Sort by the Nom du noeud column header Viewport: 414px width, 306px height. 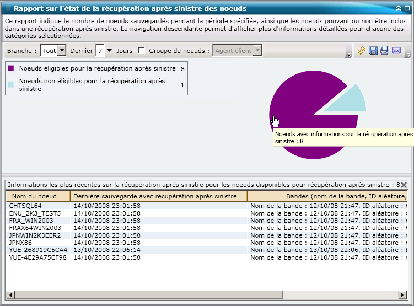(x=38, y=196)
